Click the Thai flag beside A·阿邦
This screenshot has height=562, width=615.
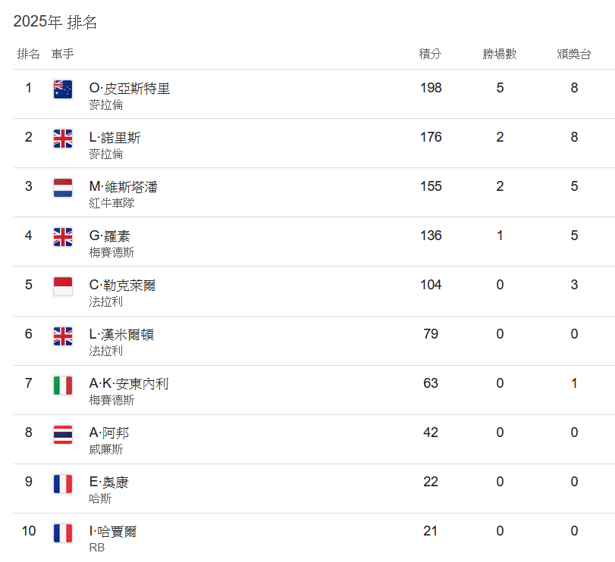[x=63, y=434]
